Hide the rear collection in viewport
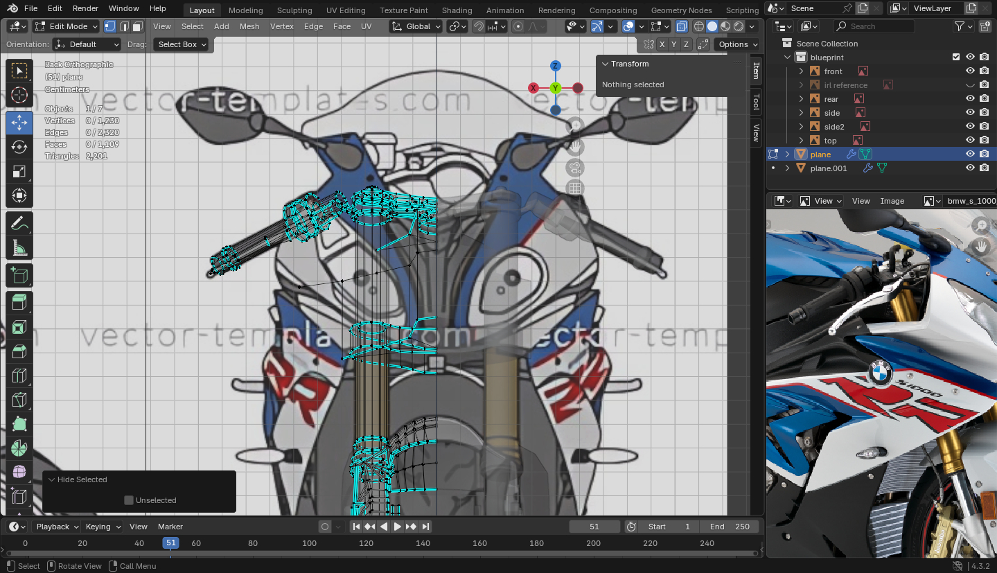Screen dimensions: 997x573 (x=970, y=99)
